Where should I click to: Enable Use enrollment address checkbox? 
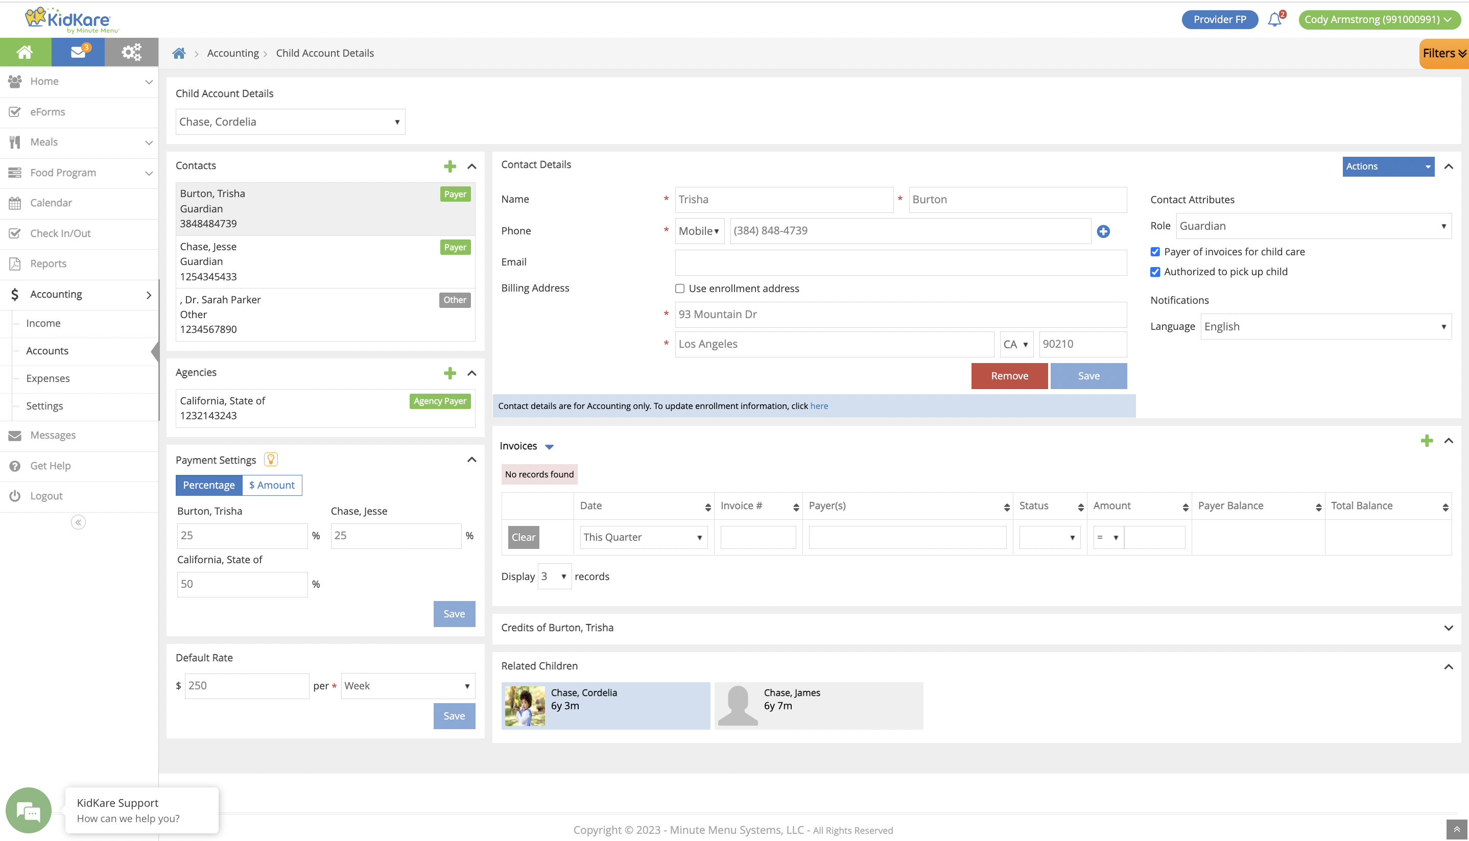click(680, 289)
